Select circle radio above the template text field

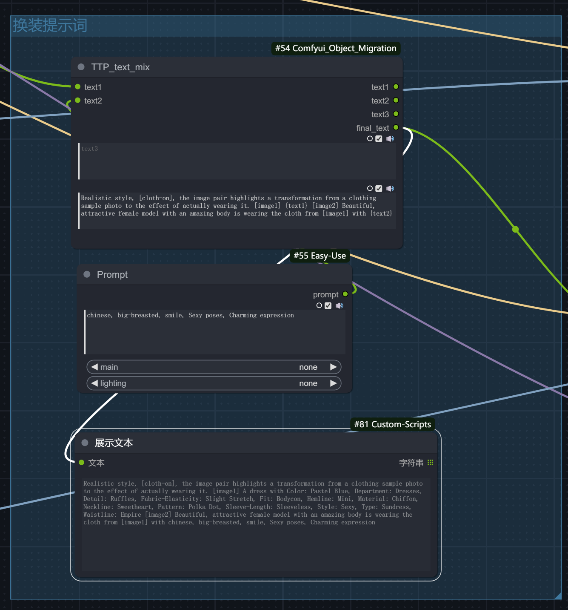tap(370, 188)
